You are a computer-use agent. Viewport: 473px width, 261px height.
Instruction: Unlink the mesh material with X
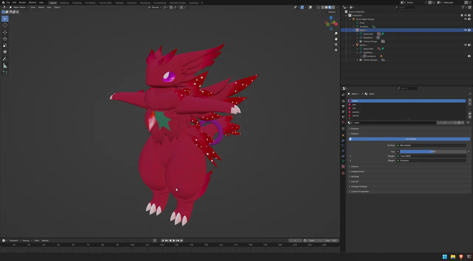point(462,123)
